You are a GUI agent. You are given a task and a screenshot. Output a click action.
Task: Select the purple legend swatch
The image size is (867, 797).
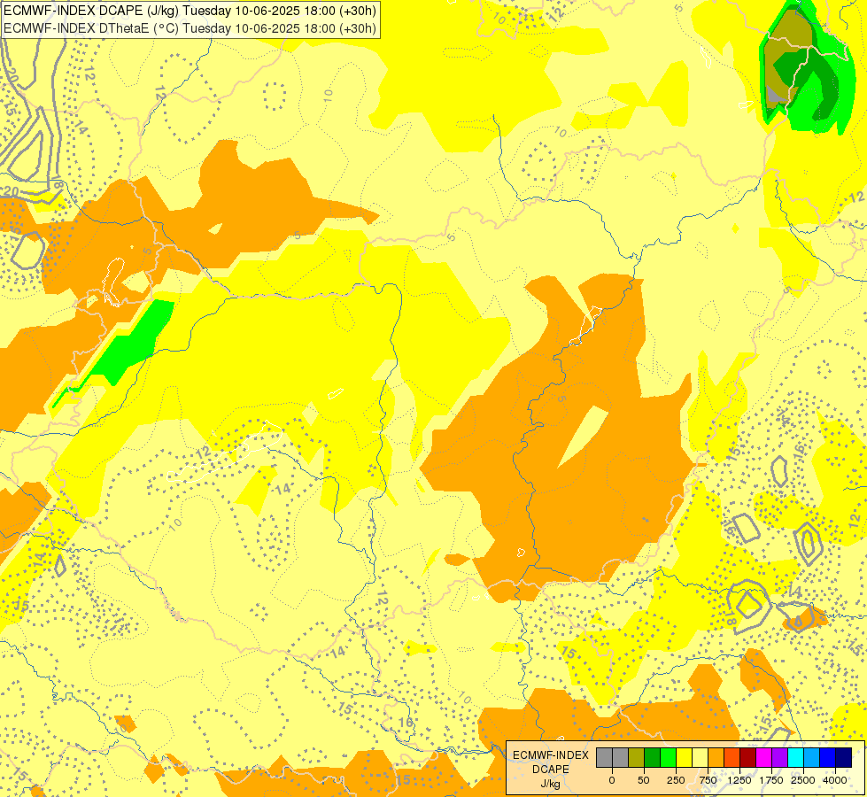pyautogui.click(x=780, y=757)
